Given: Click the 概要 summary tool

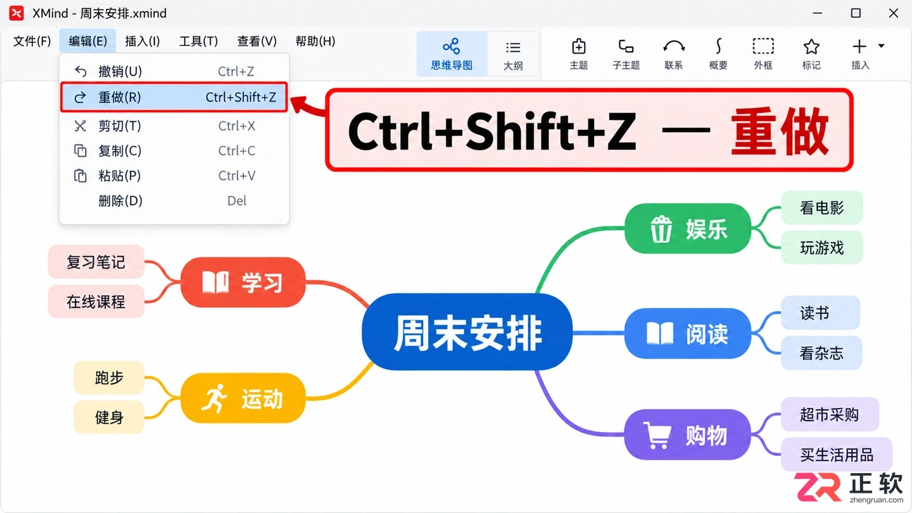Looking at the screenshot, I should tap(718, 54).
